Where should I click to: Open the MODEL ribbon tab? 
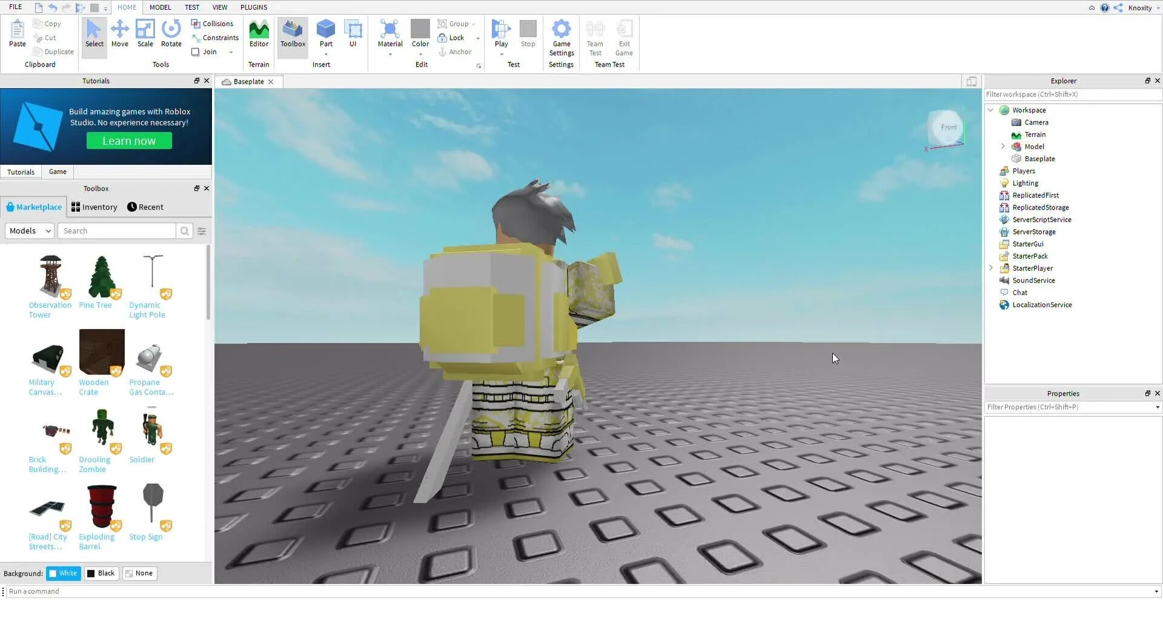[x=160, y=7]
